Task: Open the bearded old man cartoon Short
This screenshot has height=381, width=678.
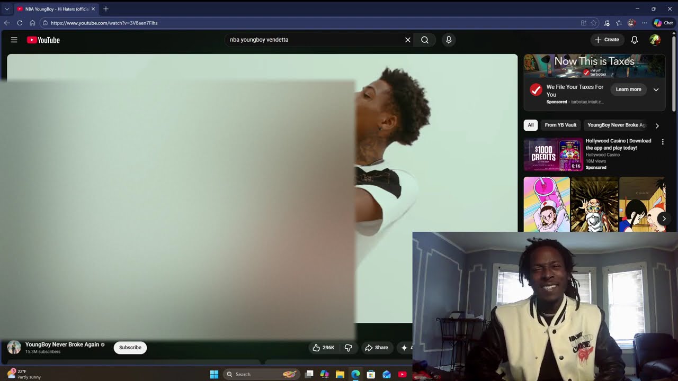Action: [594, 204]
